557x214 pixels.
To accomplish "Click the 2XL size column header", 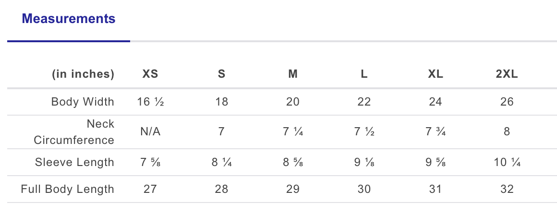I will pyautogui.click(x=507, y=74).
